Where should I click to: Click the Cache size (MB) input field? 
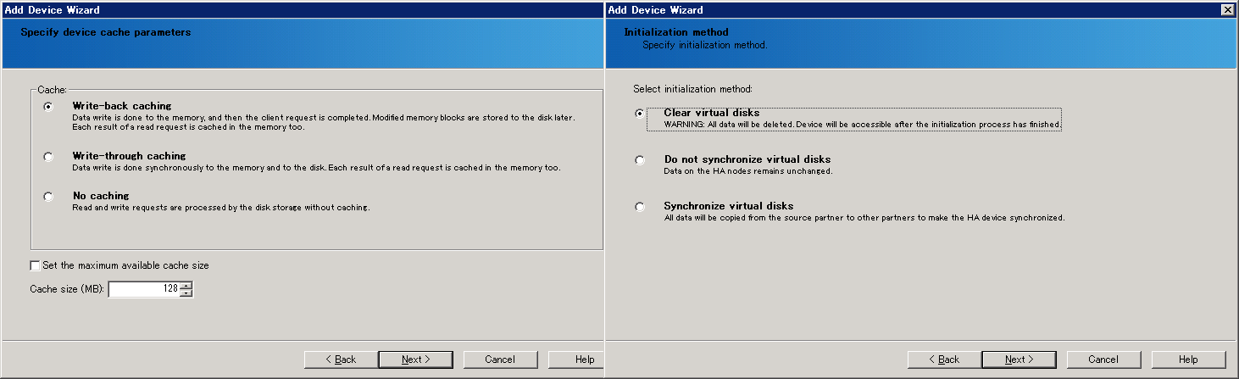click(x=144, y=289)
